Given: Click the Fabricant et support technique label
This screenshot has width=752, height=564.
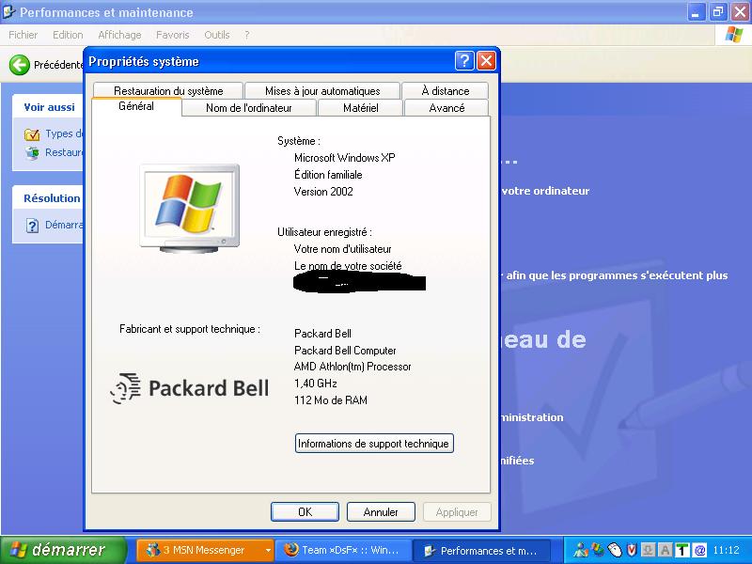Looking at the screenshot, I should 190,329.
